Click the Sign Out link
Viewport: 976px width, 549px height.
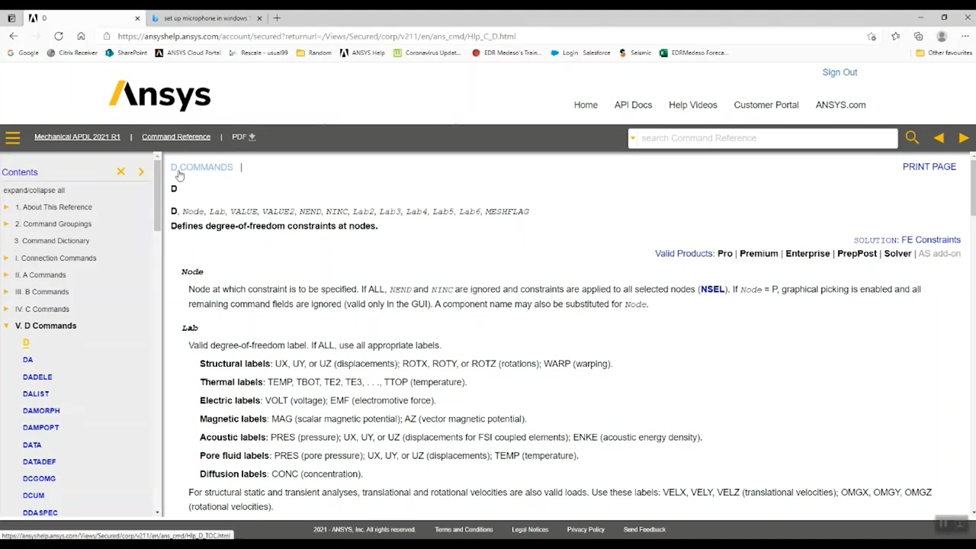(x=840, y=72)
